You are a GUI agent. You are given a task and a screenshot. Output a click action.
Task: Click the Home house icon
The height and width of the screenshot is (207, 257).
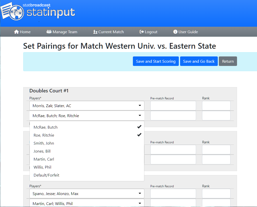tap(16, 32)
